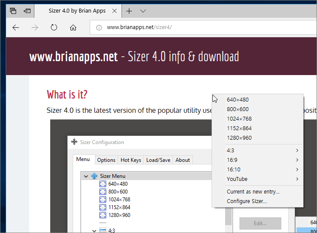Click the forward navigation arrow
The image size is (317, 233).
click(x=35, y=27)
